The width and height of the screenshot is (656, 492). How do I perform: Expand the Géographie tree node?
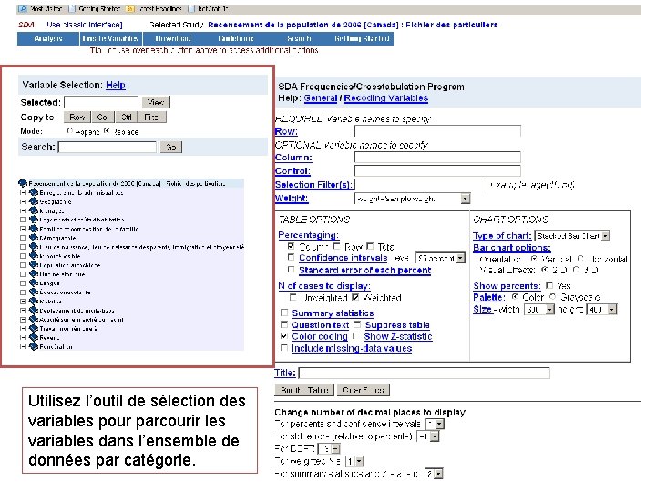pos(23,201)
